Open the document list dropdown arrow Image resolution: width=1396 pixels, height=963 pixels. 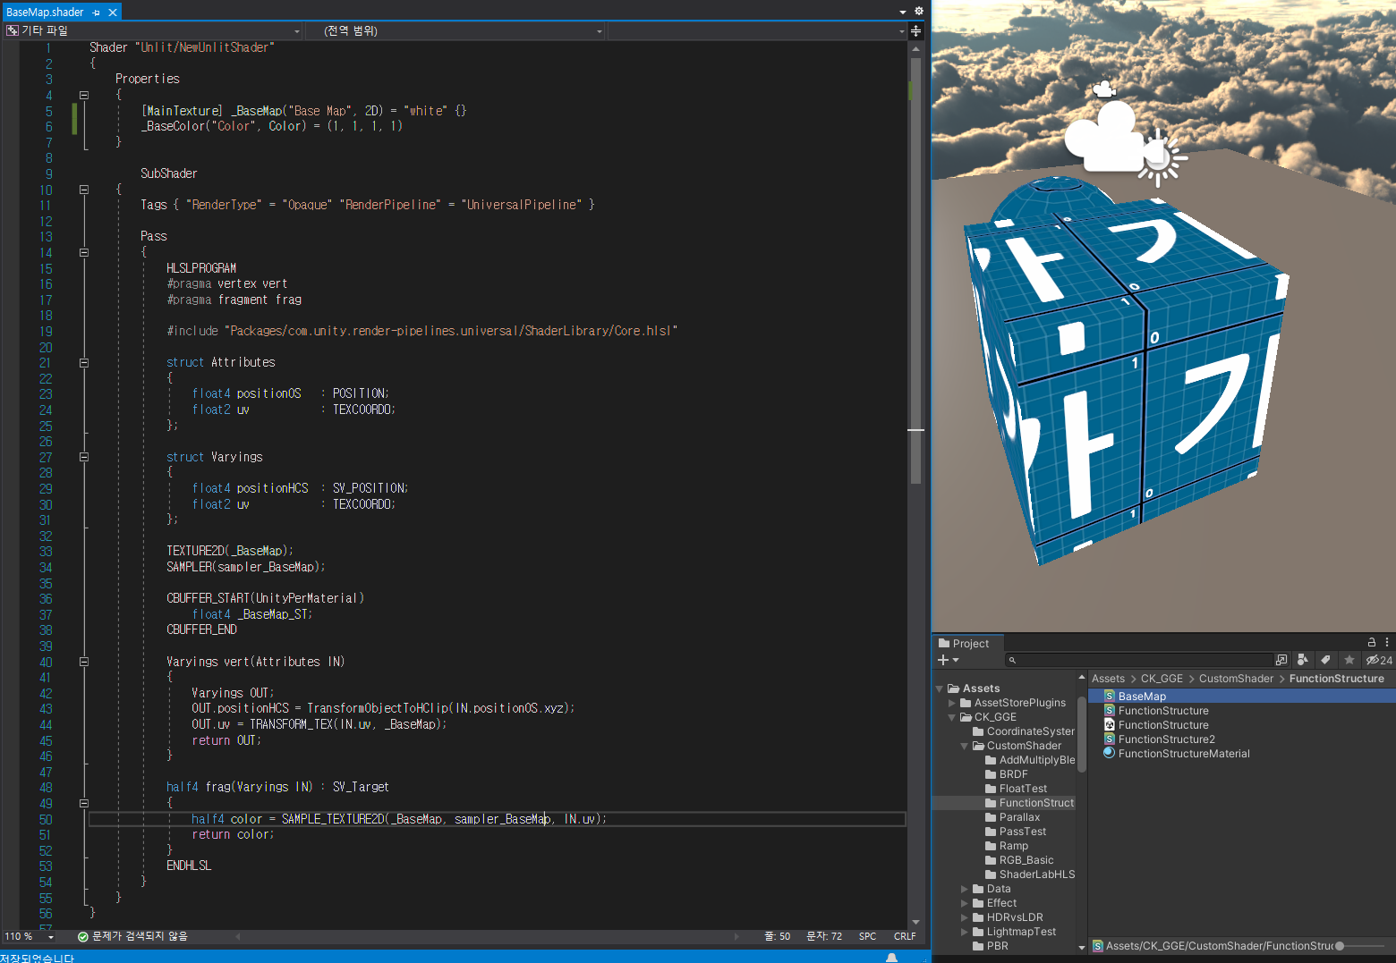point(903,12)
